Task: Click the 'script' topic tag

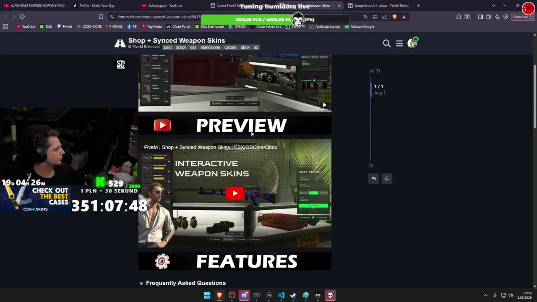Action: pyautogui.click(x=181, y=47)
